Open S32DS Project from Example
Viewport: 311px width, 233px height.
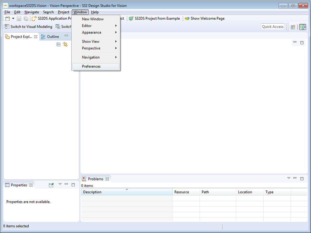click(x=154, y=18)
